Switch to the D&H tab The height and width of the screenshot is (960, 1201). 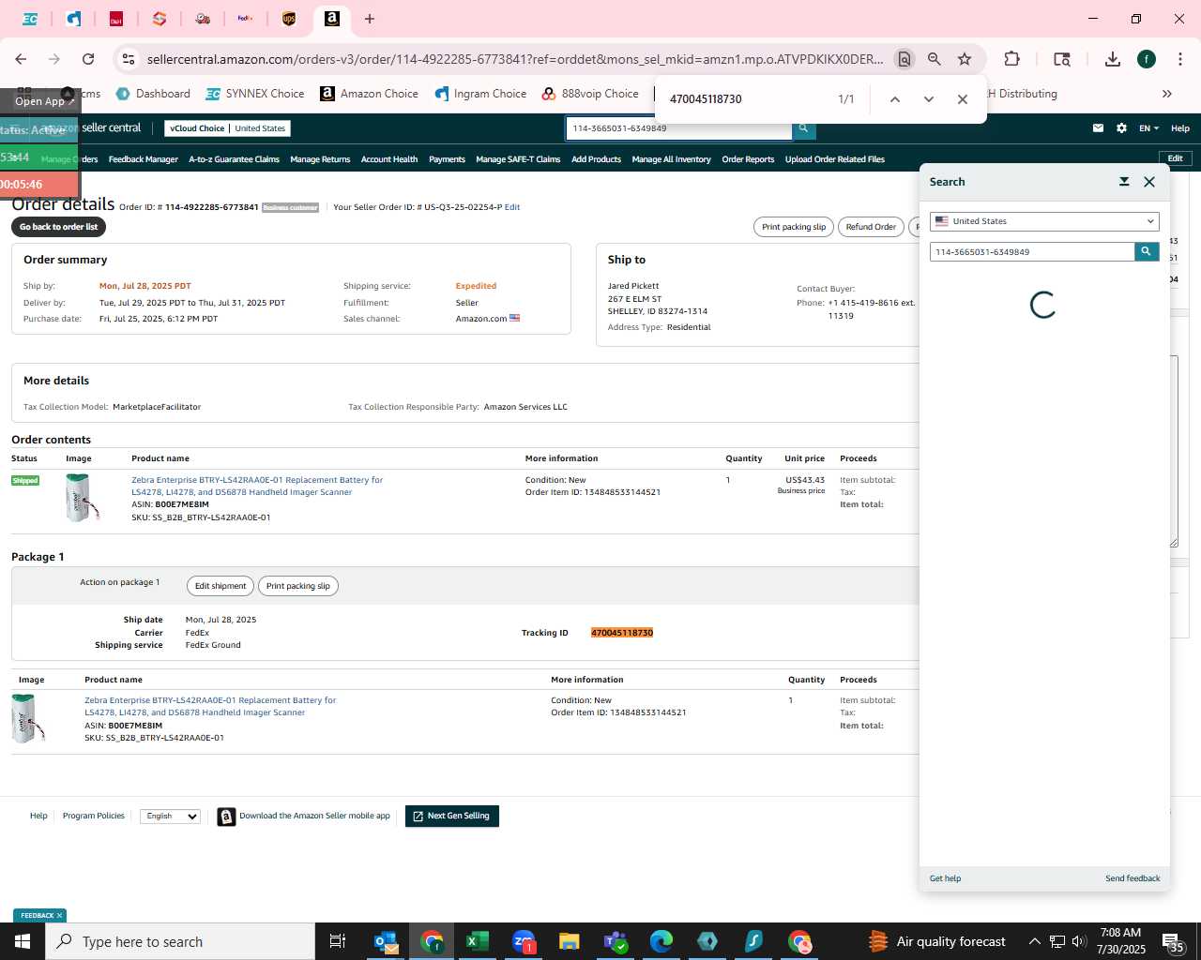(116, 19)
